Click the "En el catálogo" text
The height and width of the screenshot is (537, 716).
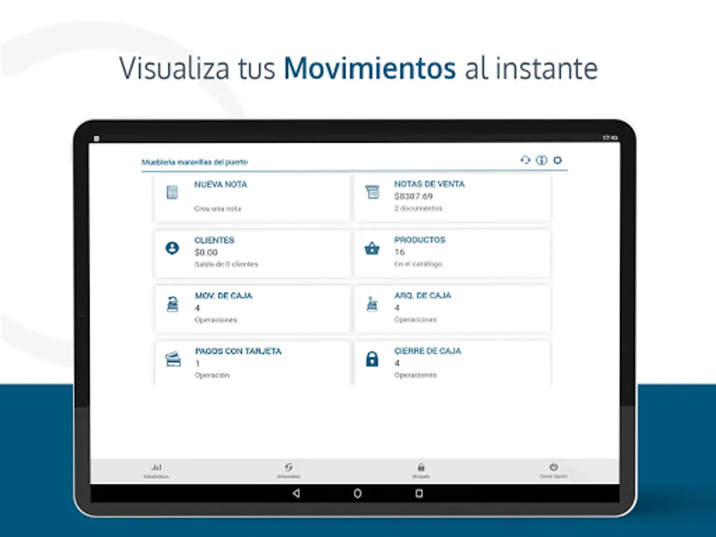(418, 264)
